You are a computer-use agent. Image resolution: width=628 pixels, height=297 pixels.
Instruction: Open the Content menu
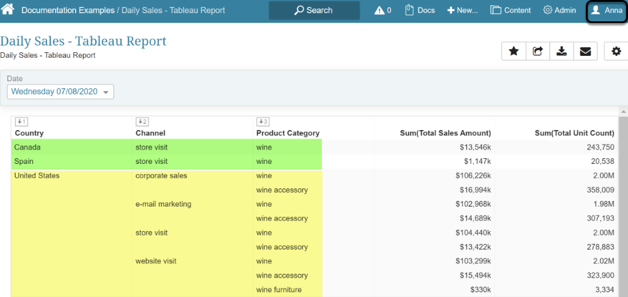point(510,11)
